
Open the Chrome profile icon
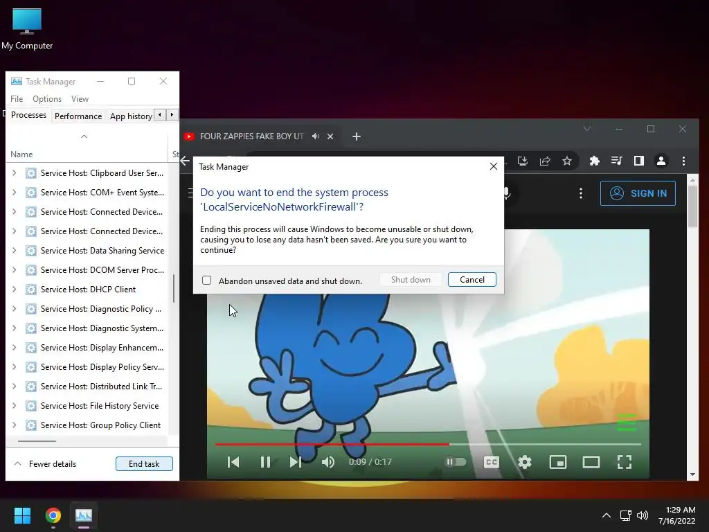(661, 161)
